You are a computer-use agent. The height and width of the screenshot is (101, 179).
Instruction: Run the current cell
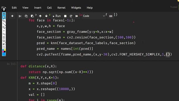pos(57,16)
